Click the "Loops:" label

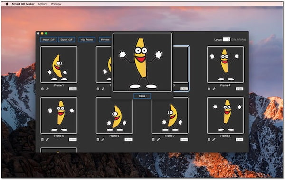[218, 39]
